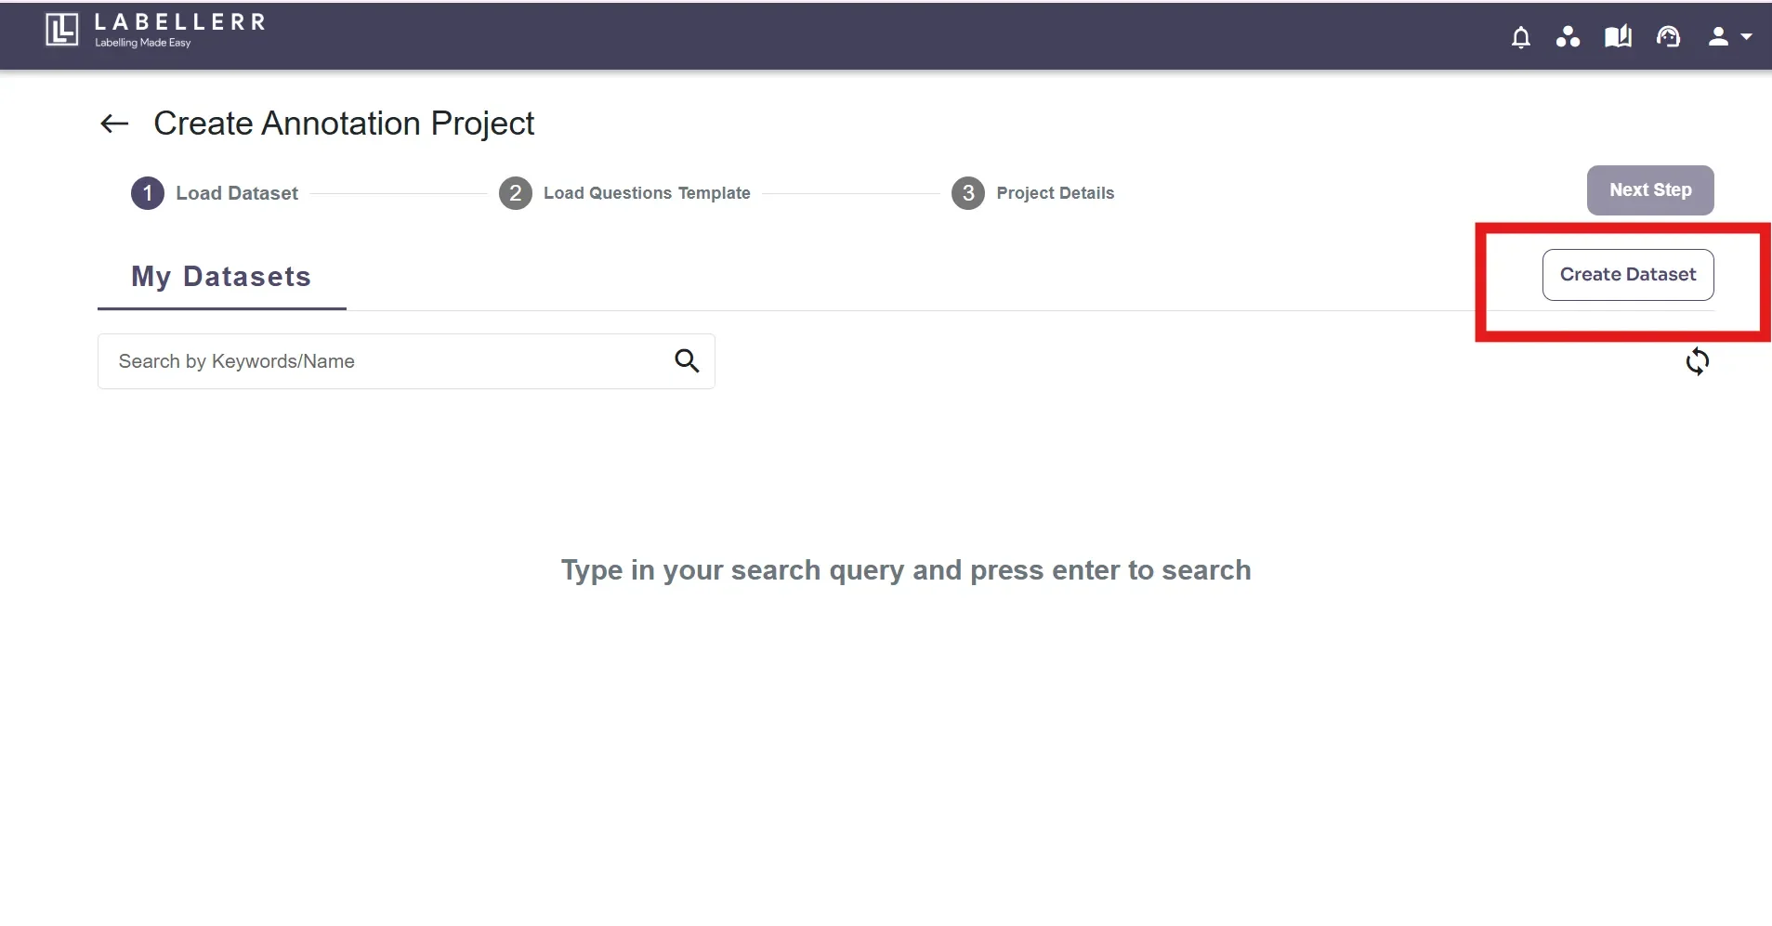Expand the account dropdown arrow
The image size is (1772, 926).
pos(1746,37)
